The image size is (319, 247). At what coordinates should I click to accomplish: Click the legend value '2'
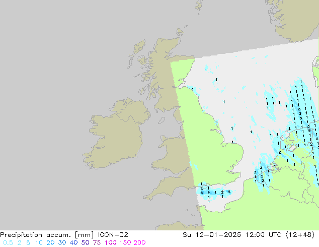point(19,243)
